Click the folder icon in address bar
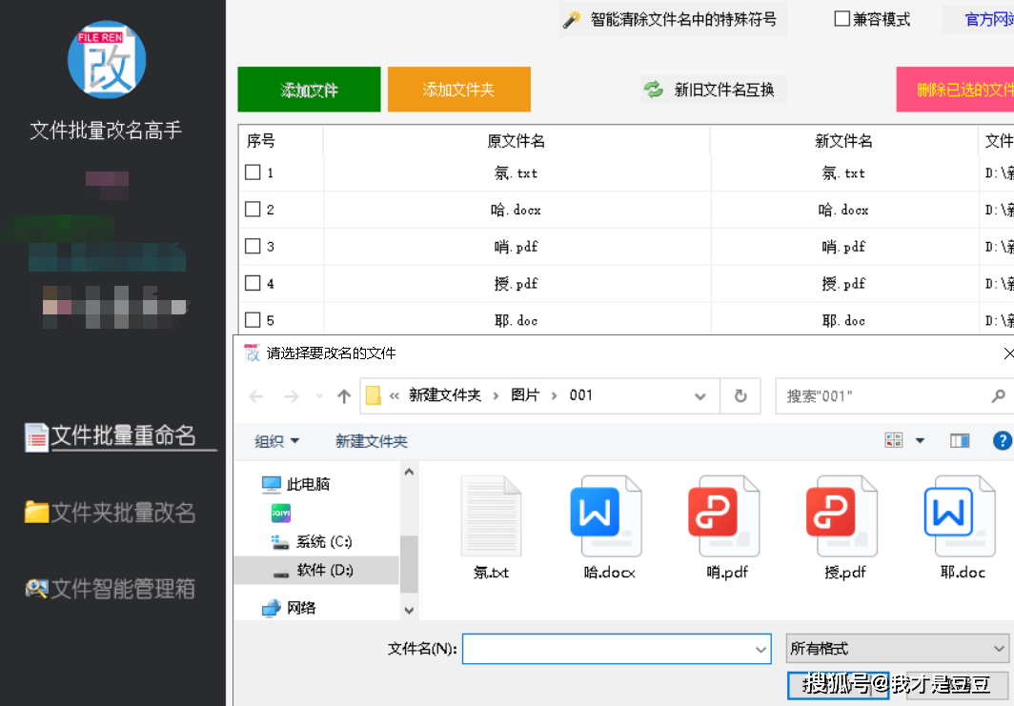Screen dimensions: 1014x706 (x=374, y=395)
